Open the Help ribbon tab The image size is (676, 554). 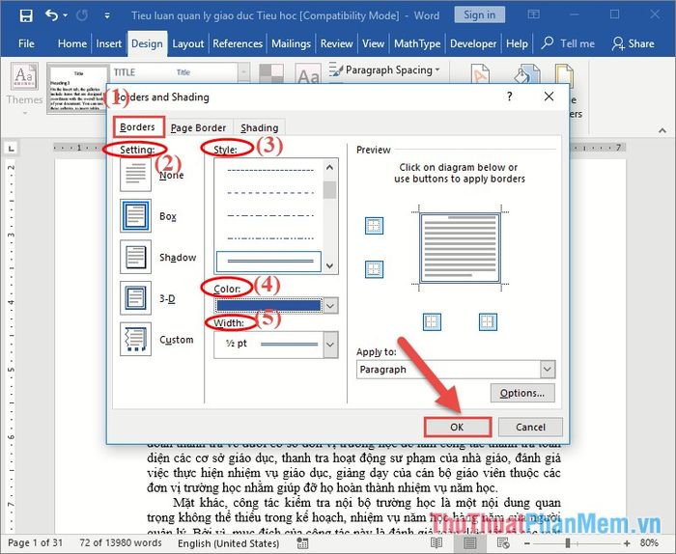(517, 43)
